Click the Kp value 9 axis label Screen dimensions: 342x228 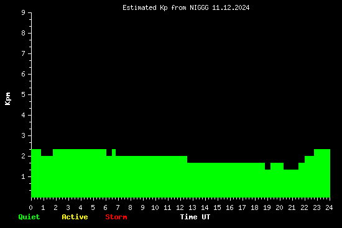(x=23, y=12)
